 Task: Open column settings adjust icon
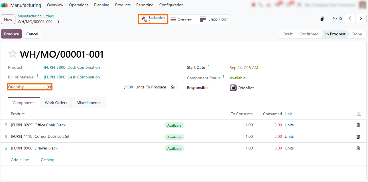click(x=359, y=114)
